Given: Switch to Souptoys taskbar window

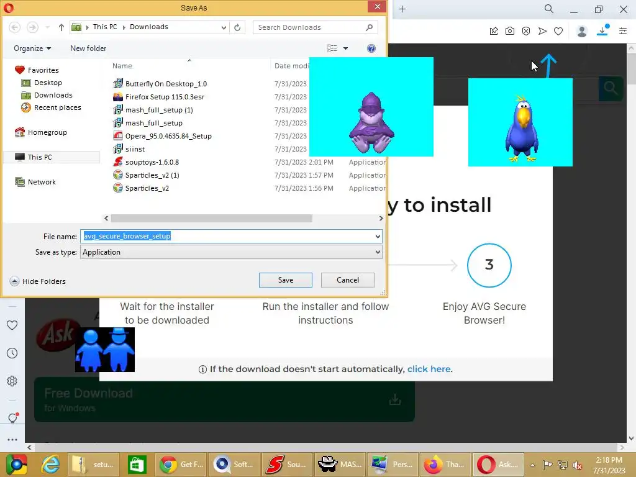Looking at the screenshot, I should point(287,465).
